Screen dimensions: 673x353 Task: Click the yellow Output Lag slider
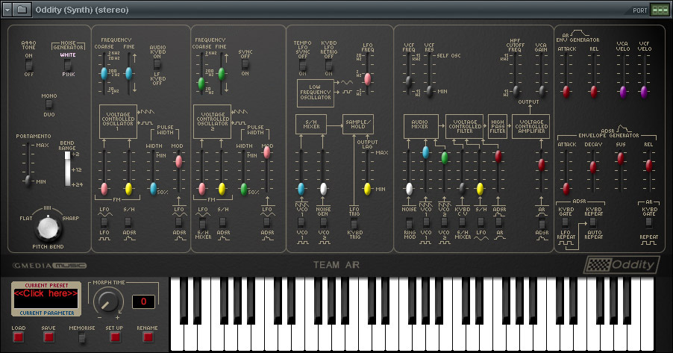(367, 189)
